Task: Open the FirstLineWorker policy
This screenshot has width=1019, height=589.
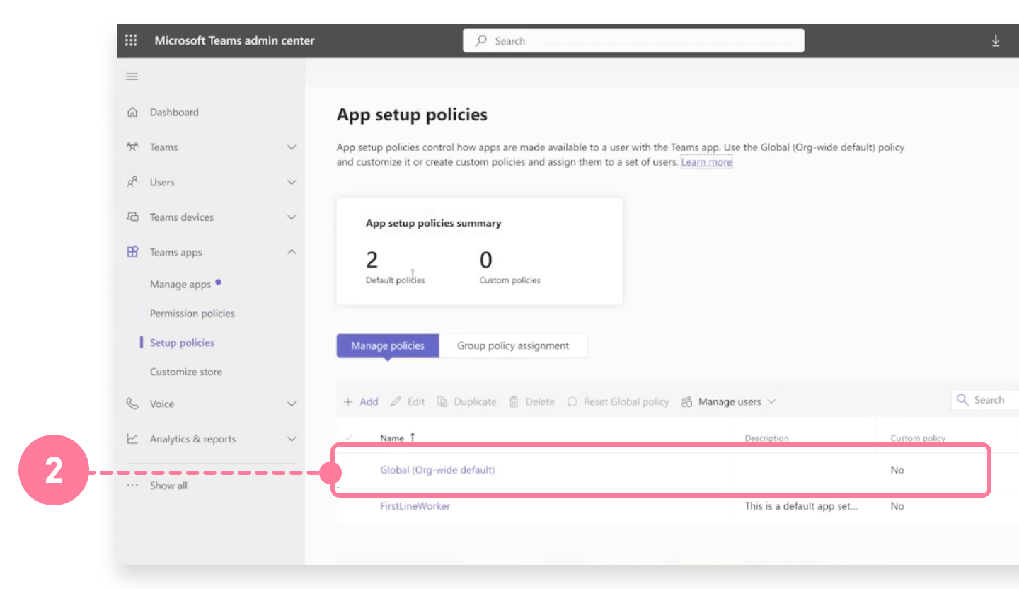Action: coord(415,505)
